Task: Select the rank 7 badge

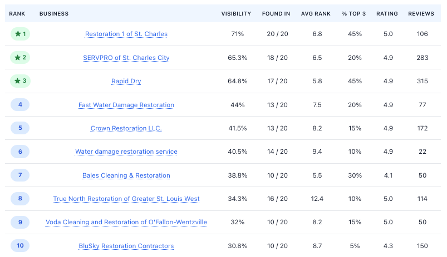Action: tap(20, 175)
